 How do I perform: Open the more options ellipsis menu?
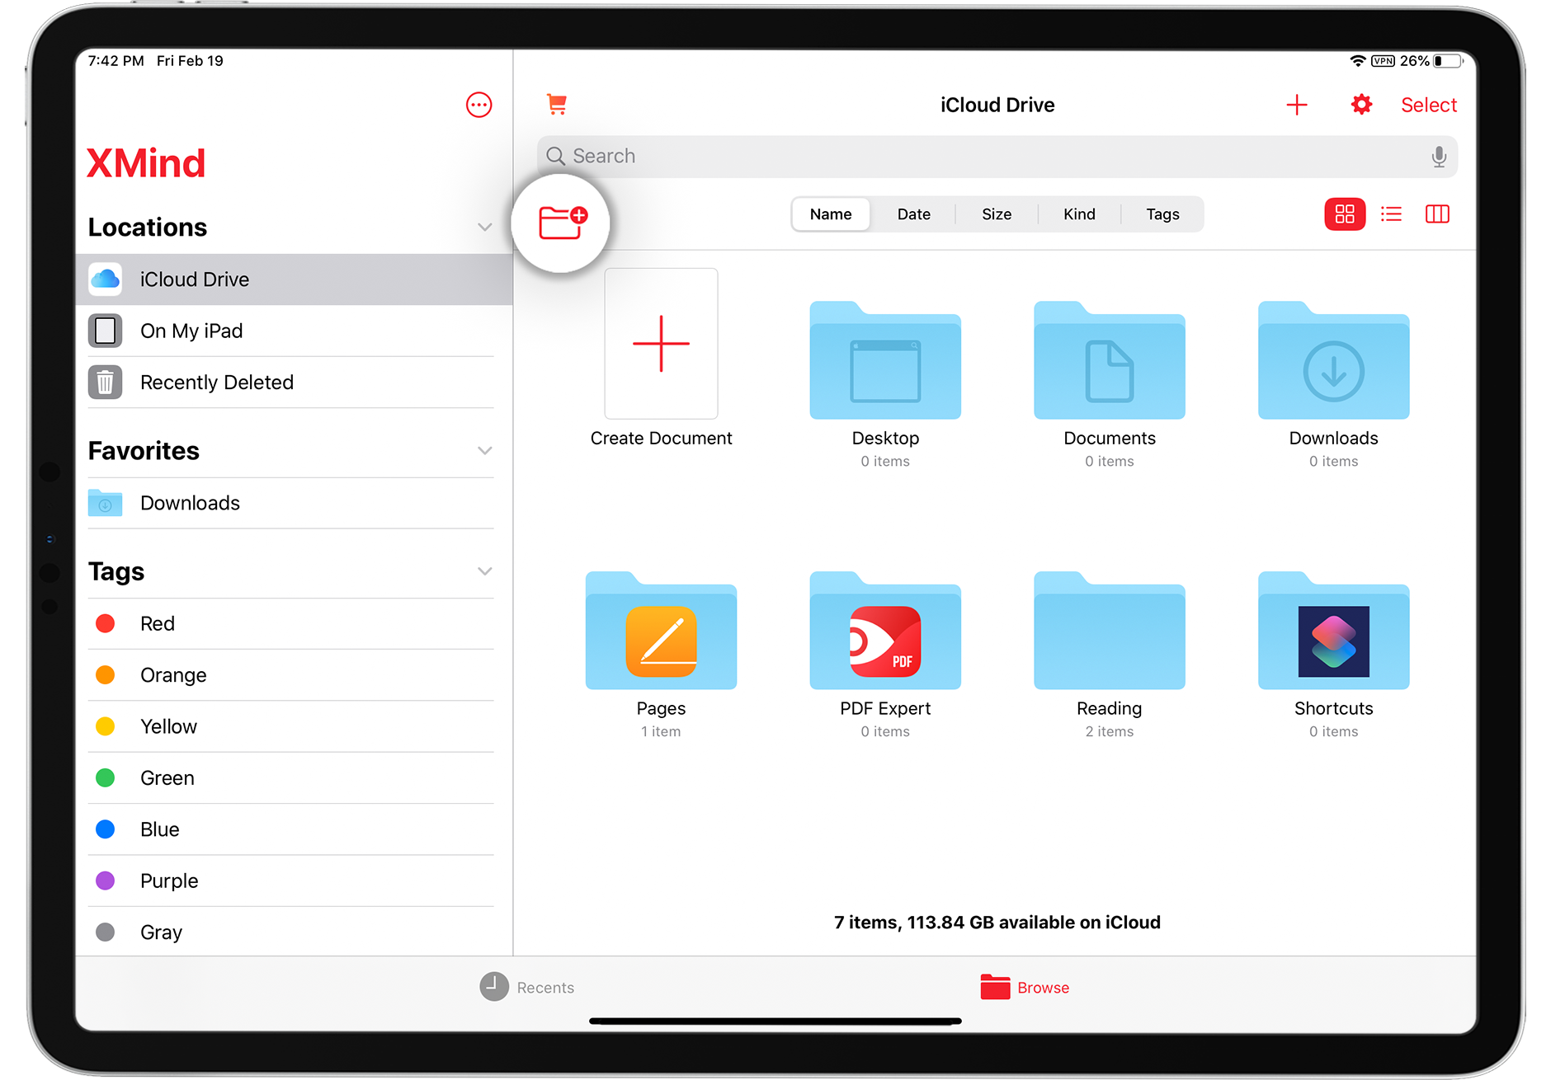click(x=478, y=105)
